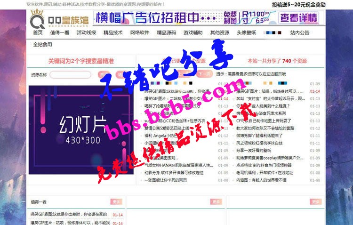Click the 关键词为2个字搜索最精准 heading

(81, 61)
